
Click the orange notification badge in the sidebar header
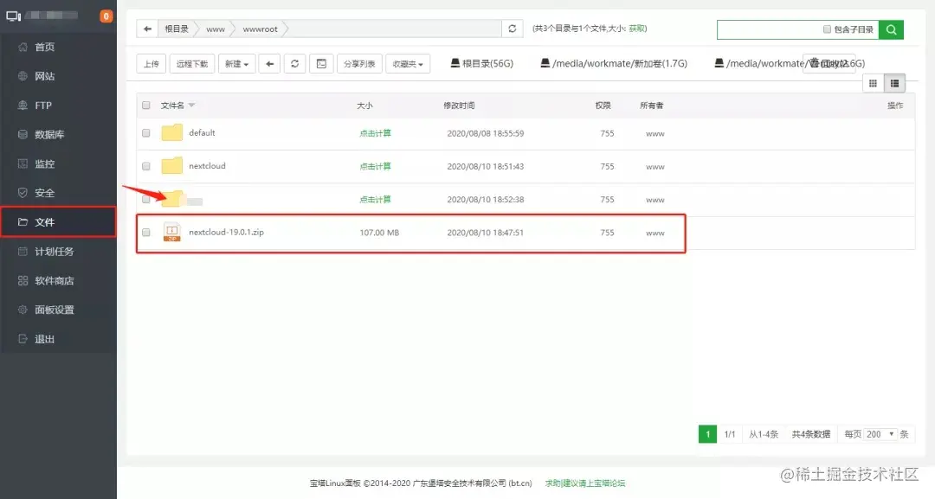(x=106, y=16)
